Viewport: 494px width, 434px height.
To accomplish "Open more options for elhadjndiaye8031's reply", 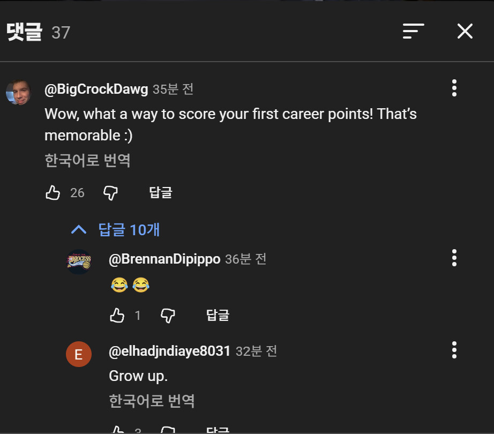I will click(x=454, y=350).
